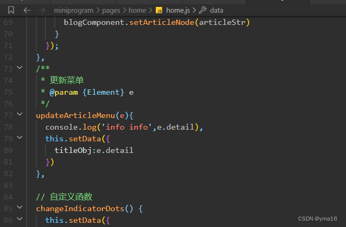Collapse the comment block at line 73
This screenshot has height=227, width=346.
[x=20, y=67]
